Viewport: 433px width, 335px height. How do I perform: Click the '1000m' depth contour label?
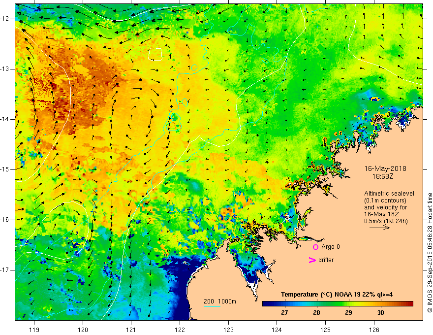click(227, 301)
